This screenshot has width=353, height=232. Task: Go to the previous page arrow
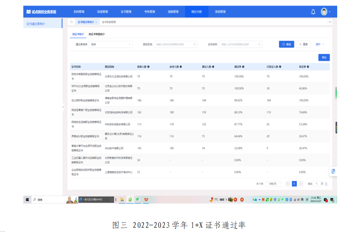click(288, 184)
